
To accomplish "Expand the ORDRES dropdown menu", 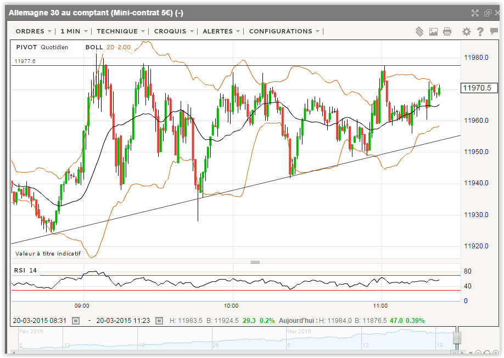I will click(x=33, y=31).
